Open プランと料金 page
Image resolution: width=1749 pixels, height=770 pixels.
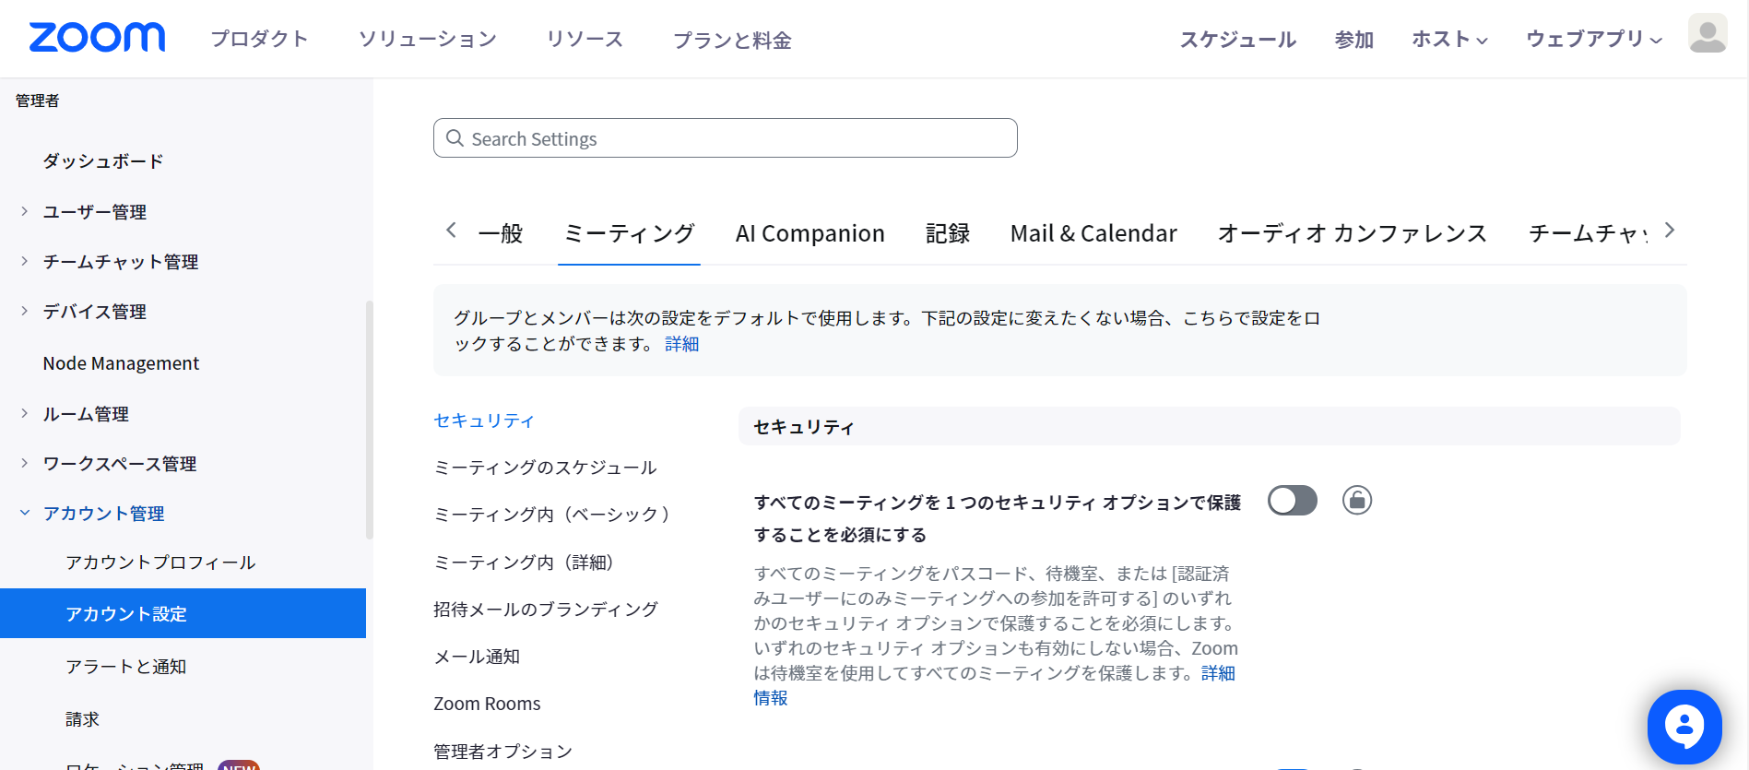732,41
